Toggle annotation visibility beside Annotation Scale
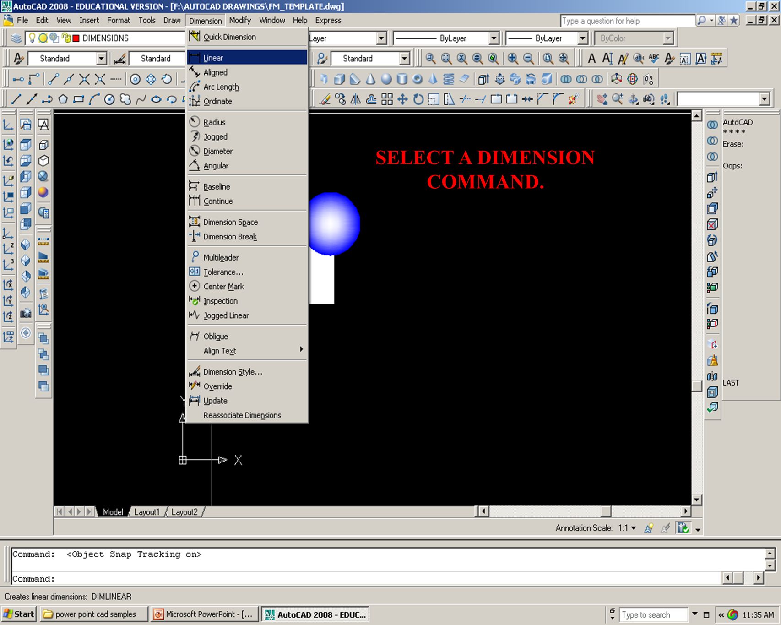 click(649, 528)
